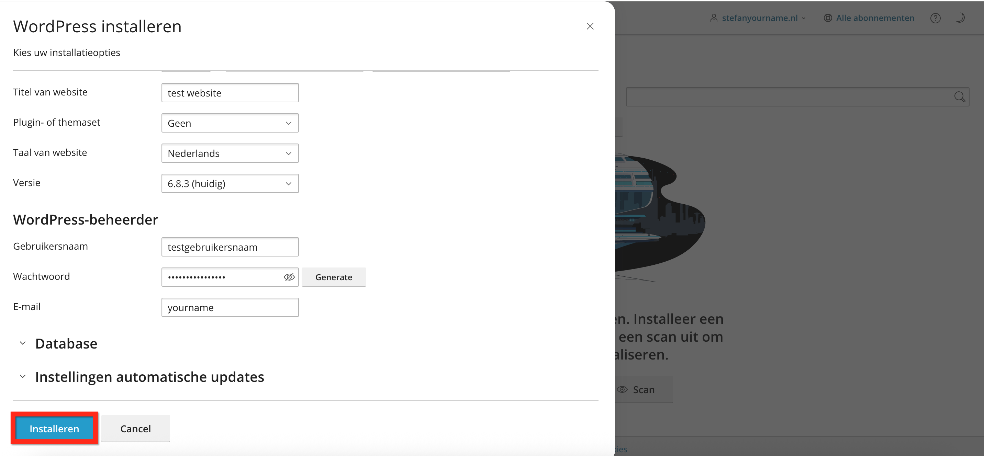The height and width of the screenshot is (456, 984).
Task: Toggle dark mode moon icon
Action: click(x=960, y=18)
